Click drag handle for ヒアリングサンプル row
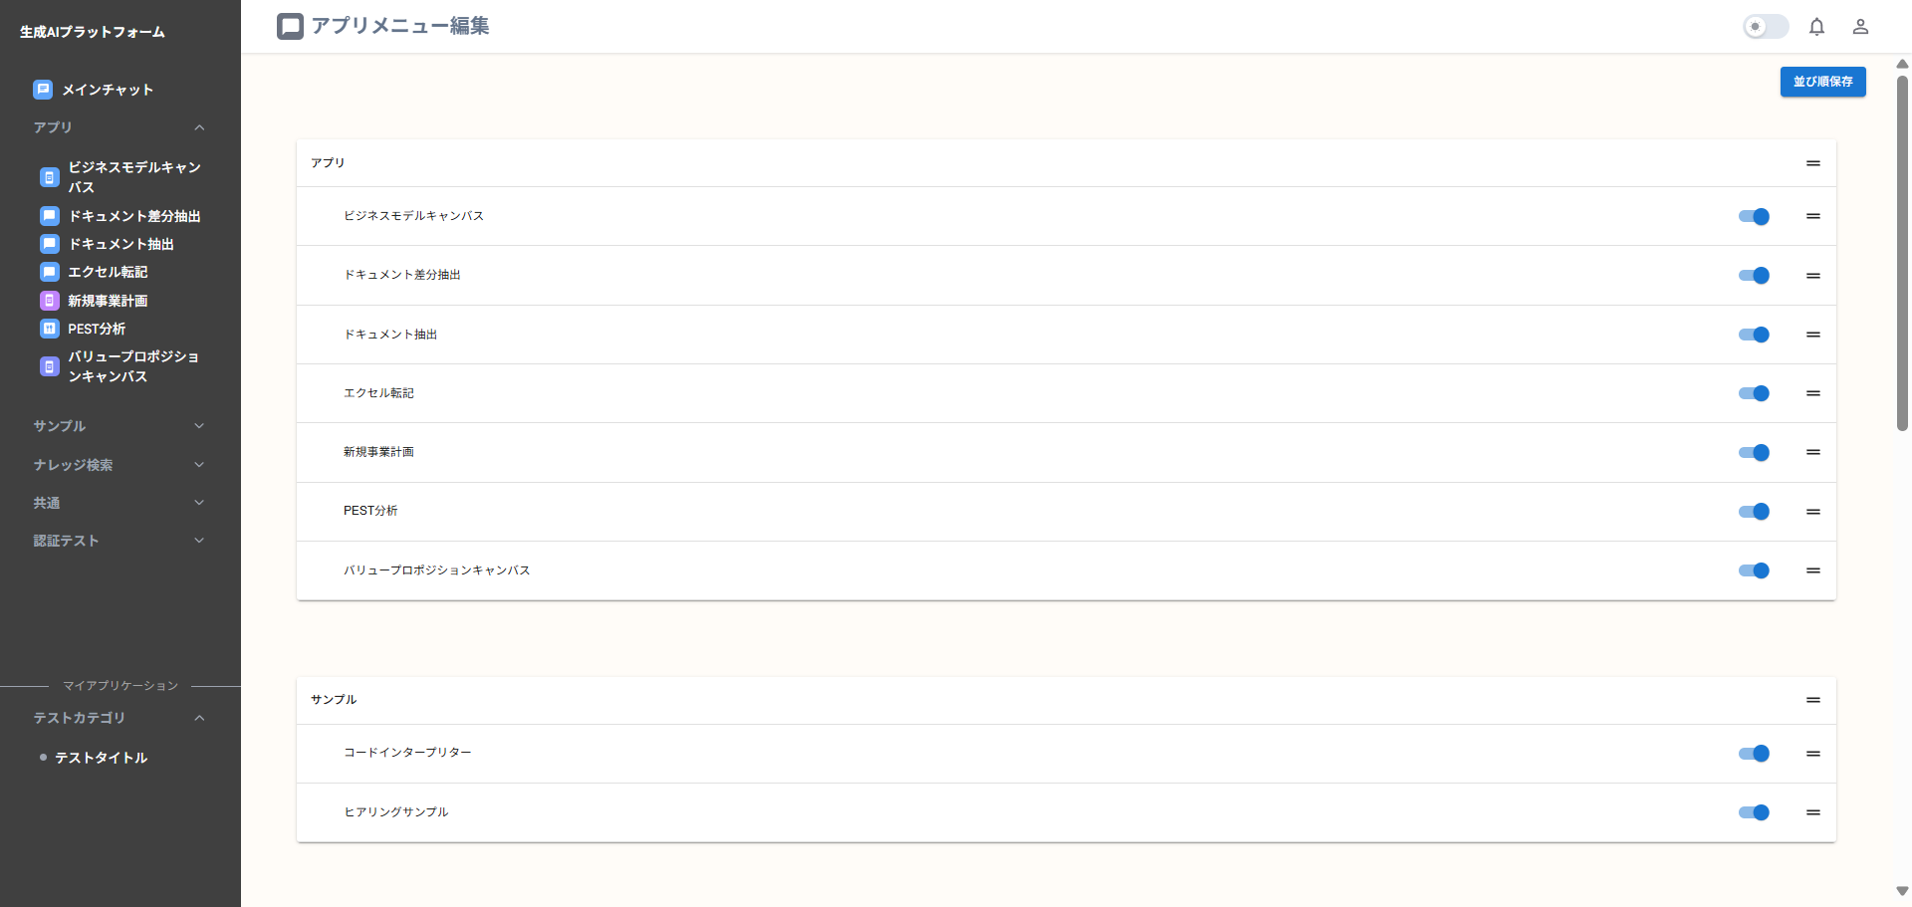This screenshot has width=1912, height=907. (1813, 812)
